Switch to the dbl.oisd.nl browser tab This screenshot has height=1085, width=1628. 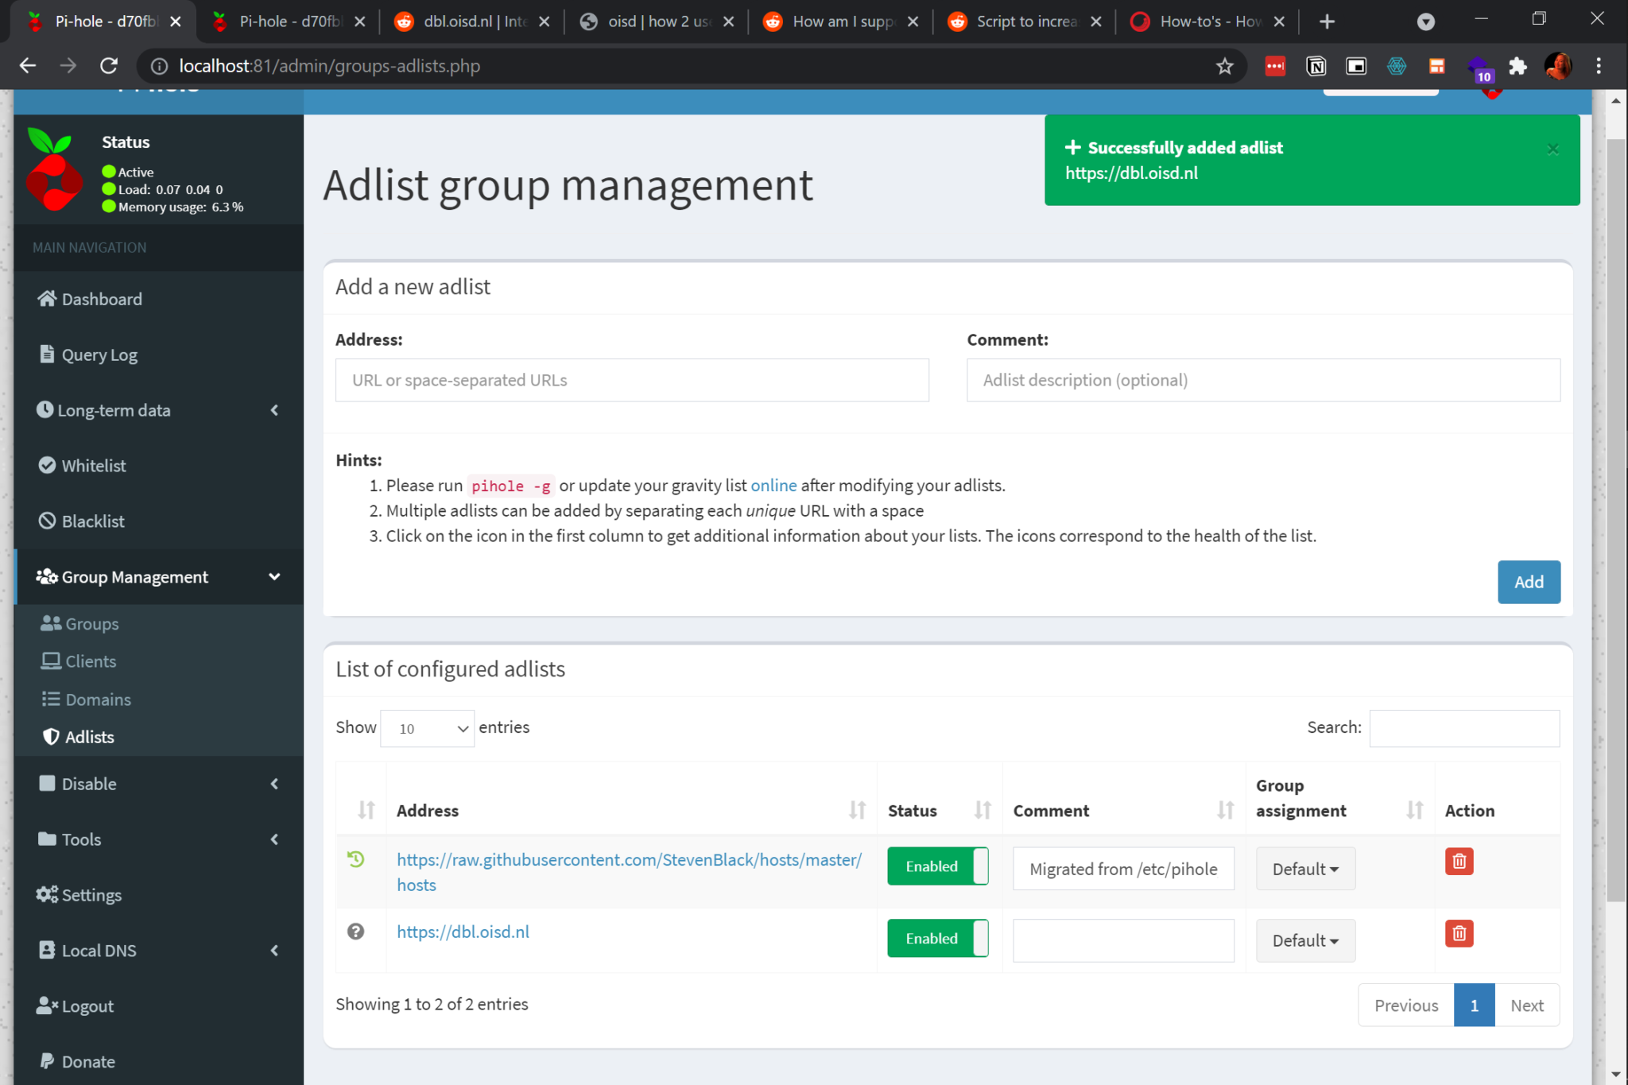[472, 21]
